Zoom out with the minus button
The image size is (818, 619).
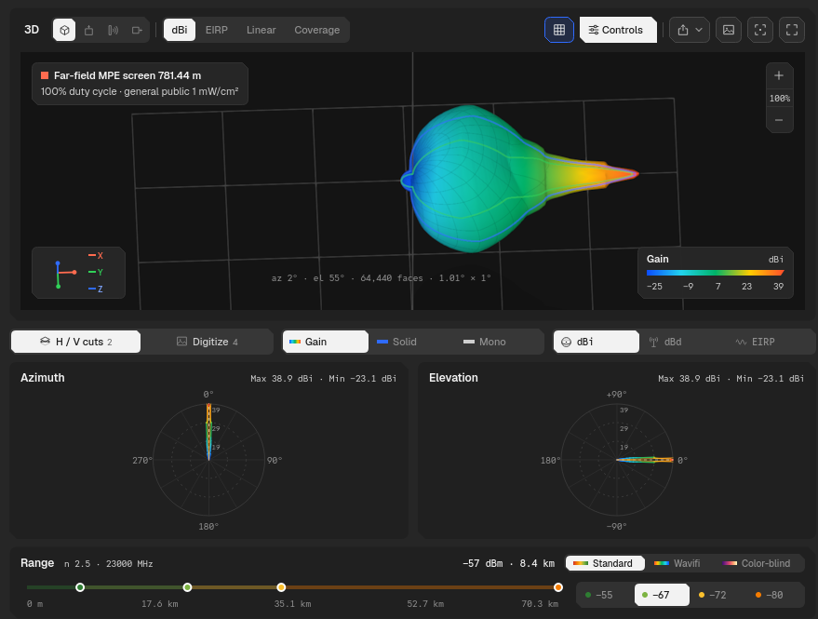click(x=779, y=120)
